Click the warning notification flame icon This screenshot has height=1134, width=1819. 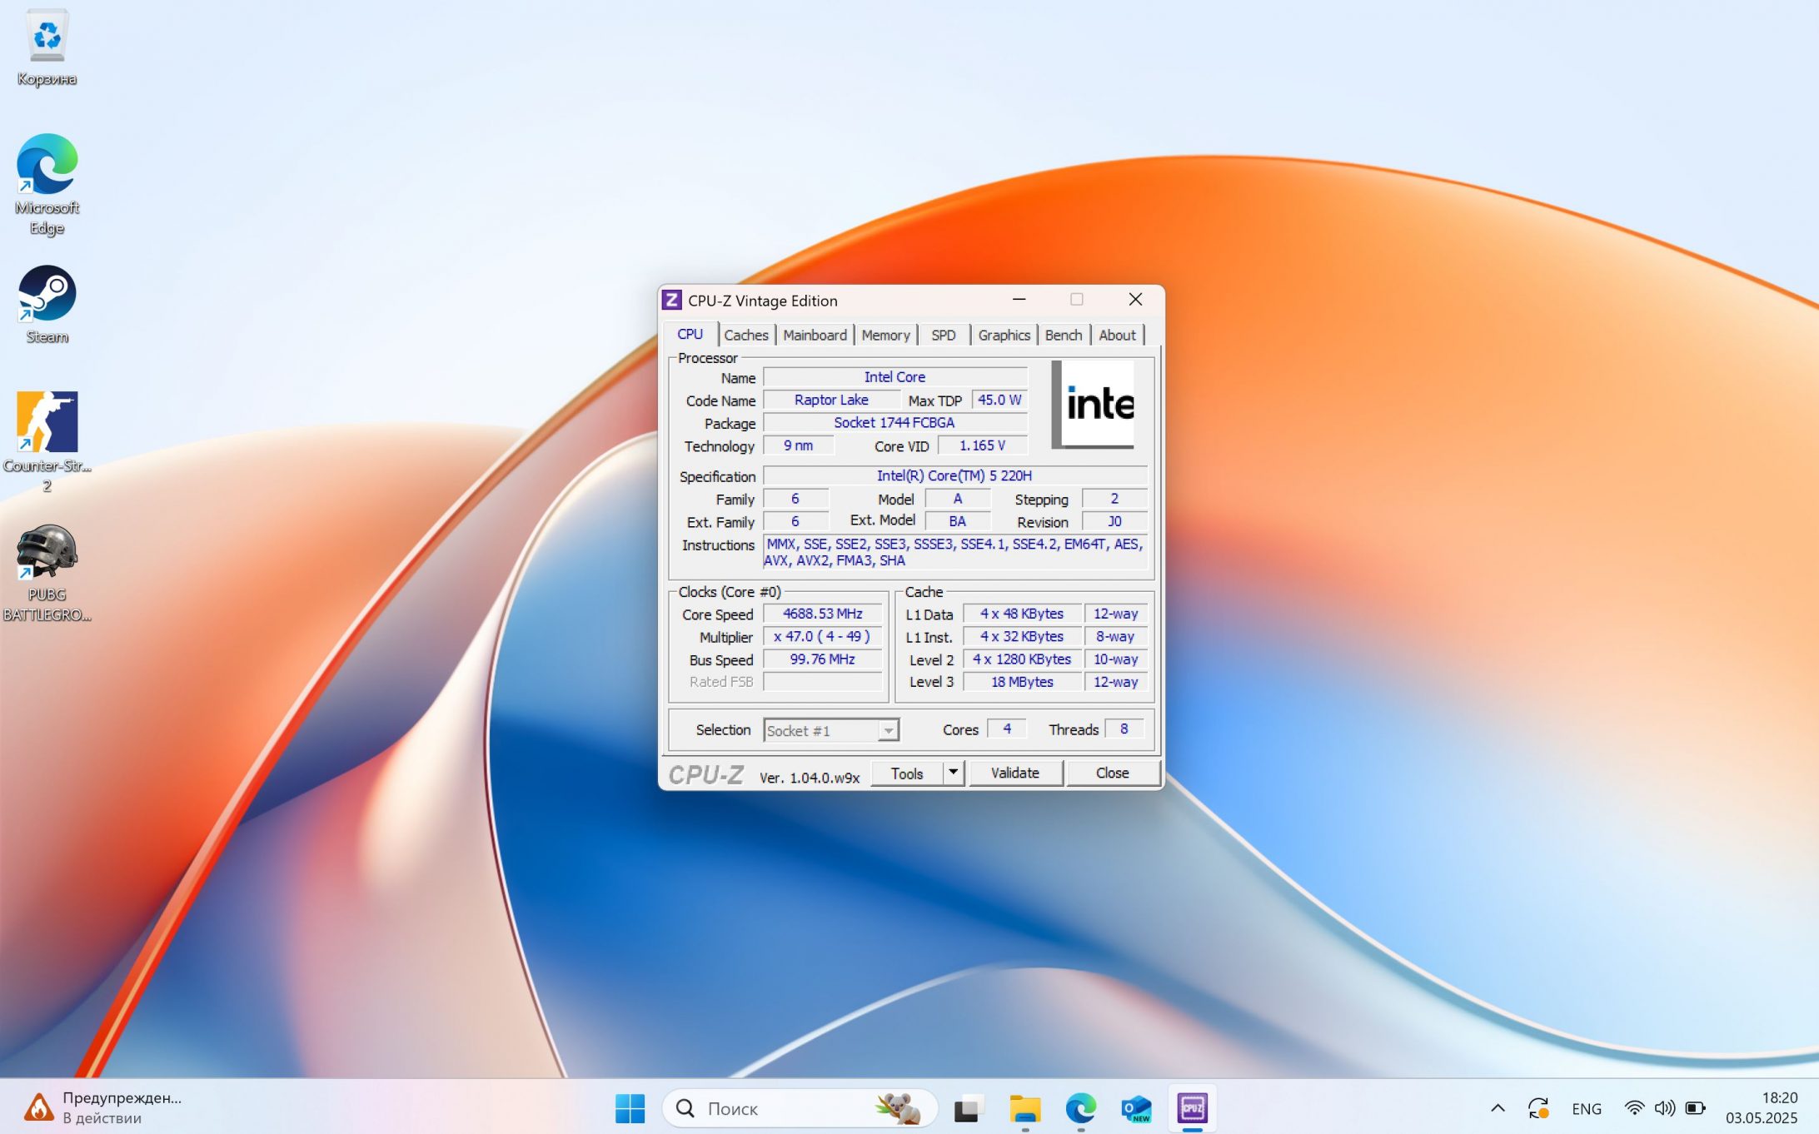(x=37, y=1107)
